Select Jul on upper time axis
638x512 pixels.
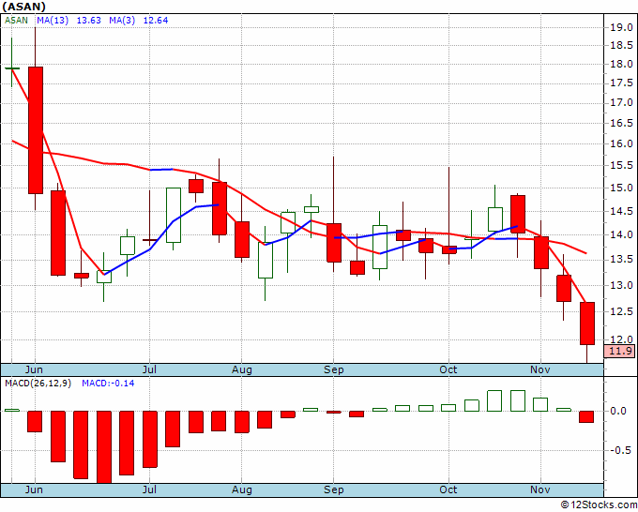[x=149, y=369]
